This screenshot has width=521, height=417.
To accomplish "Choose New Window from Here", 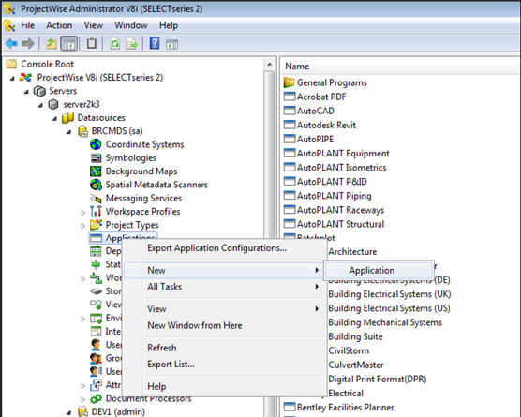I will click(x=224, y=325).
